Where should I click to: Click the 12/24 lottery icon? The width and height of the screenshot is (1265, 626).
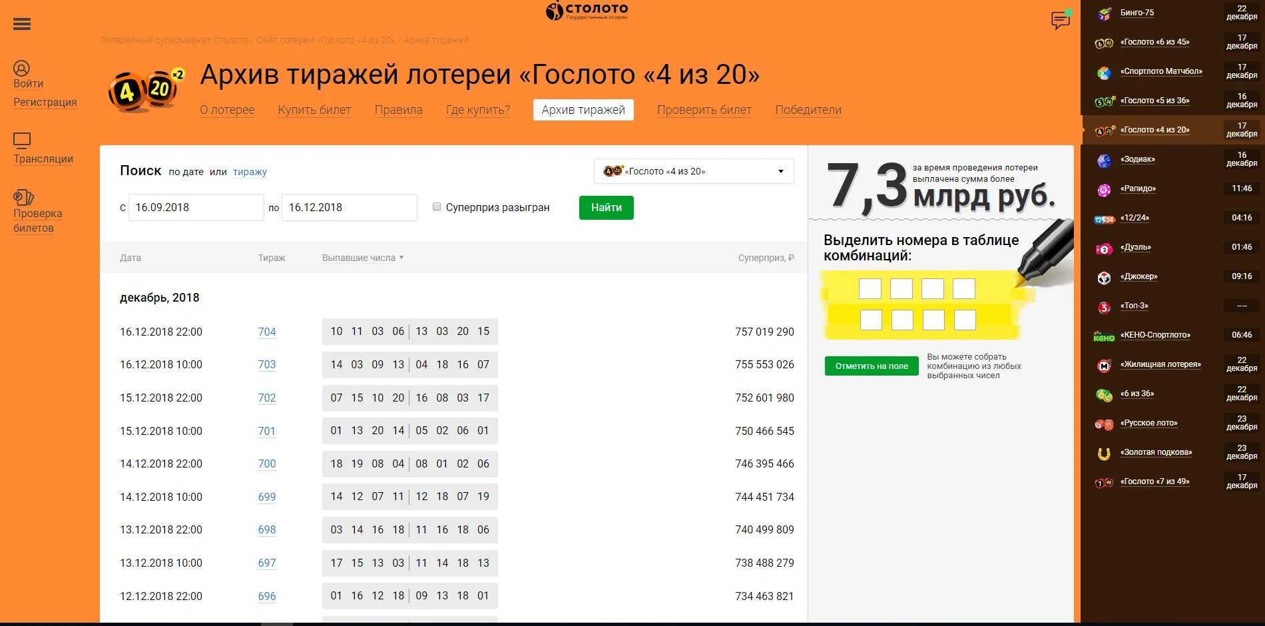(x=1105, y=220)
